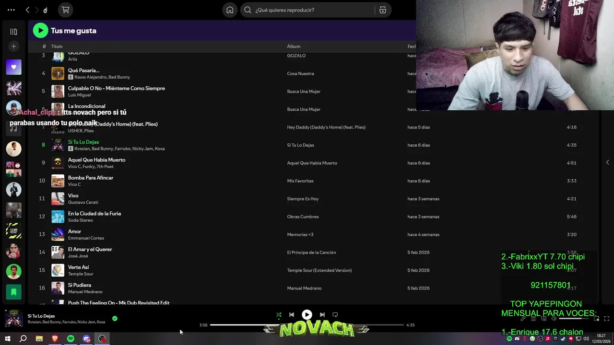Adjust the Spotify volume slider
Viewport: 614px width, 345px height.
[x=574, y=319]
